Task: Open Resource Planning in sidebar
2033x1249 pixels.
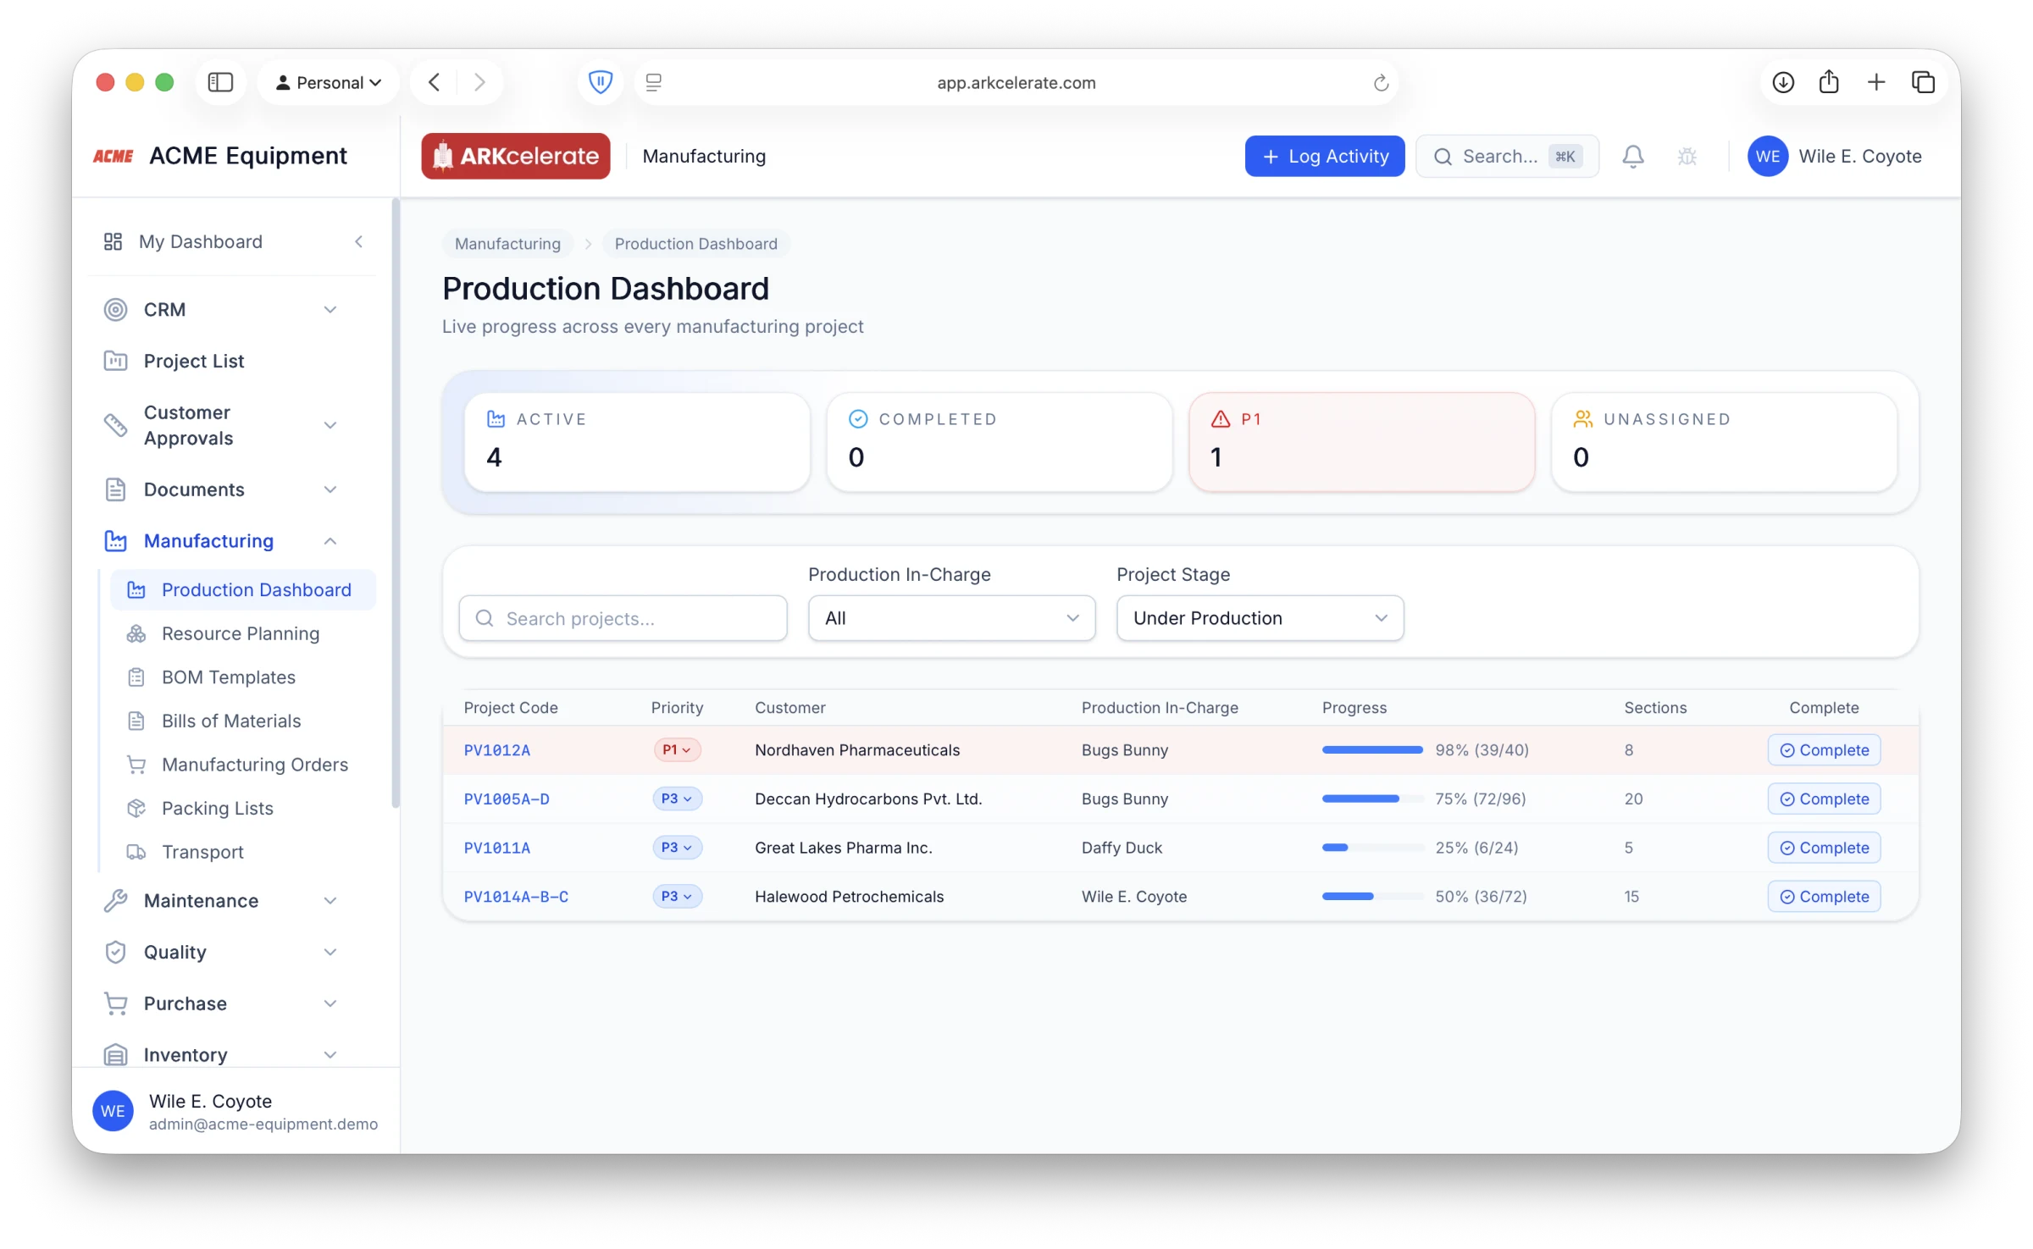Action: pos(242,633)
